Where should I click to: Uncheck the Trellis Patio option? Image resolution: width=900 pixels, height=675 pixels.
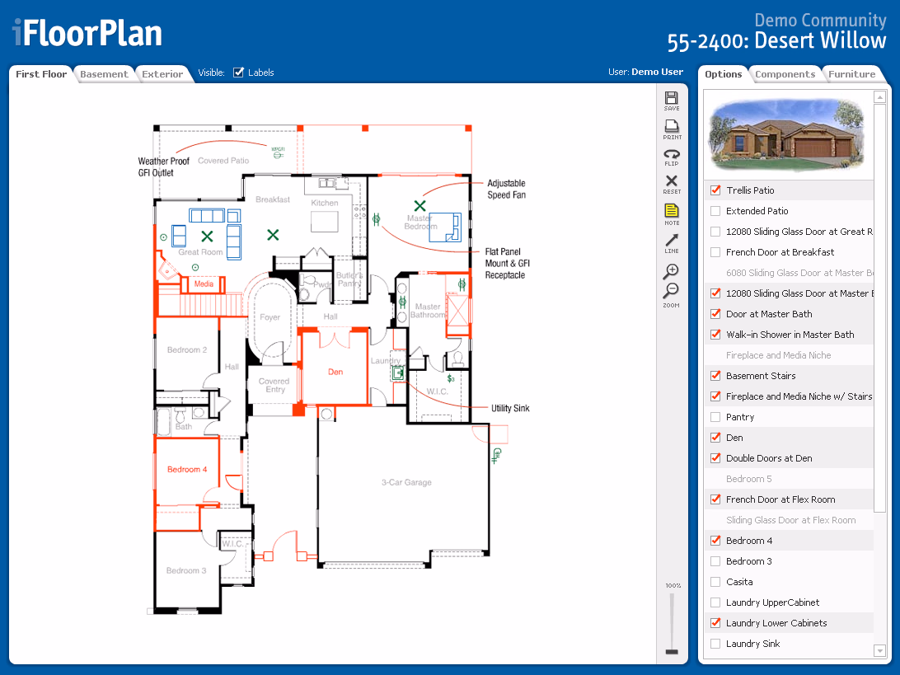coord(715,190)
